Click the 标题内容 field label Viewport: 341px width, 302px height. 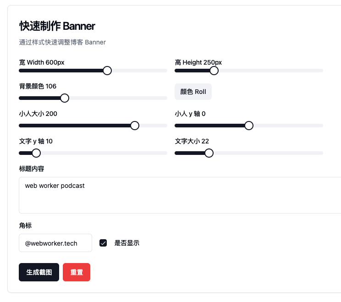tap(32, 169)
